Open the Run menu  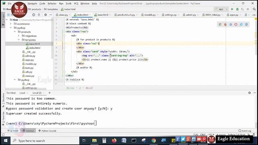point(61,4)
